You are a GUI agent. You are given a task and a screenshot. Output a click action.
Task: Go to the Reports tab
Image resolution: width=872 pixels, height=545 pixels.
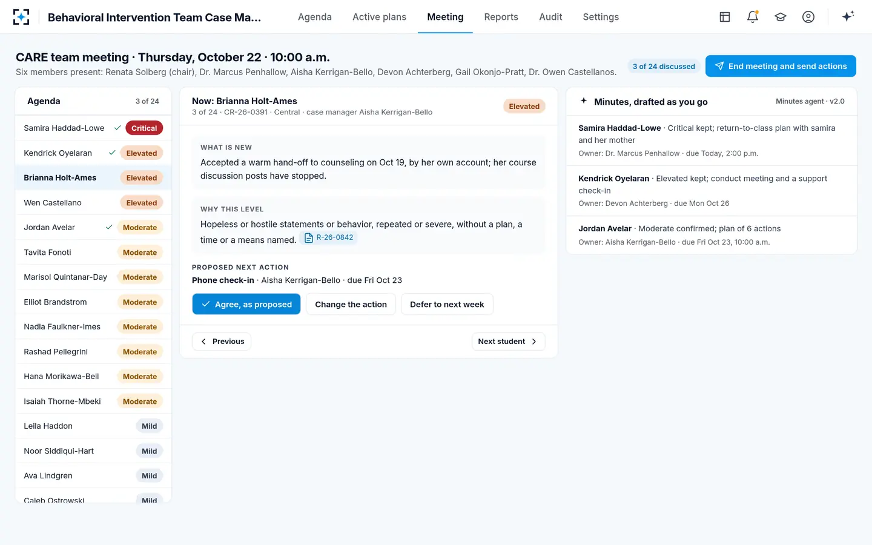click(501, 17)
